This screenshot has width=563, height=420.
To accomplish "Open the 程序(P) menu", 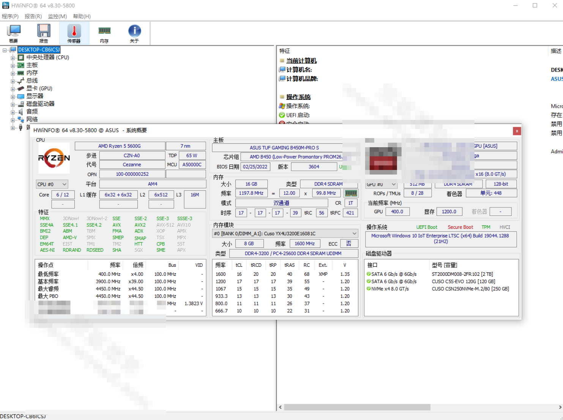I will coord(10,16).
